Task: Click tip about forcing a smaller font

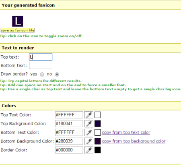Action: (63, 85)
